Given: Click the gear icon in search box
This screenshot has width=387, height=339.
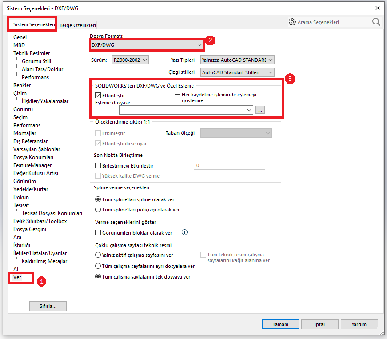Looking at the screenshot, I should pos(292,22).
